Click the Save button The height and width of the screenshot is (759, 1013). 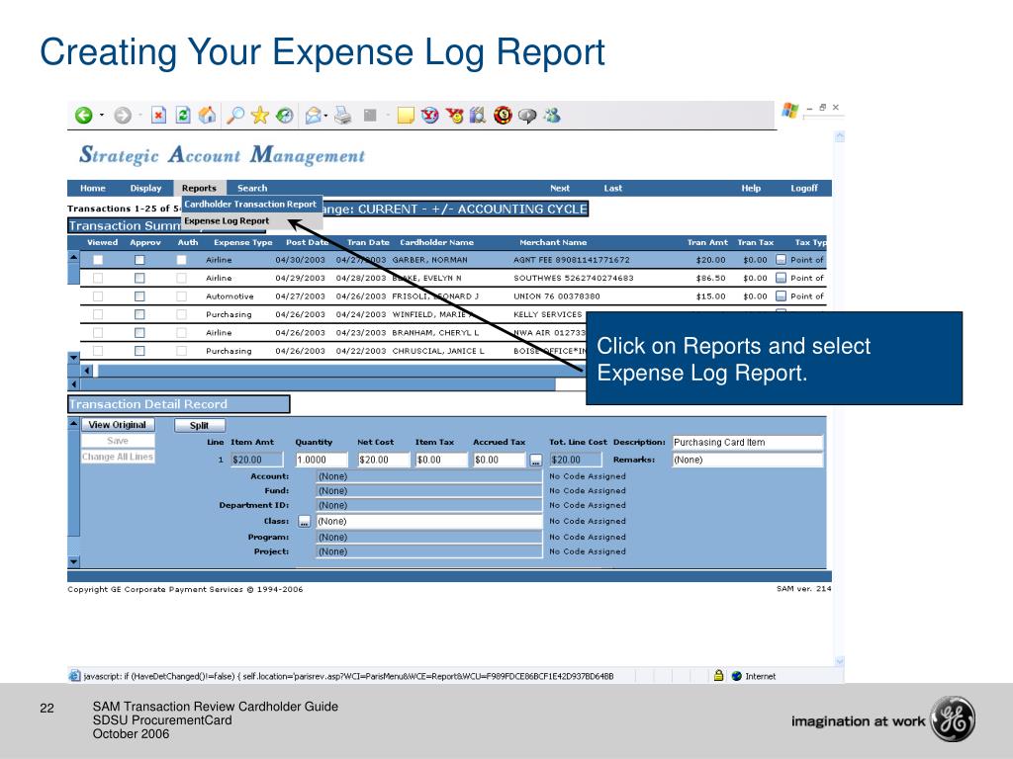pos(118,441)
